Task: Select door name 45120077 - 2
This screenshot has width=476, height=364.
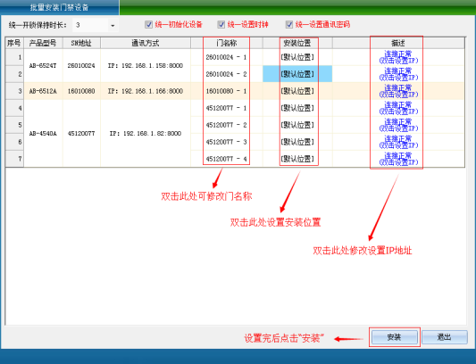Action: pyautogui.click(x=227, y=125)
